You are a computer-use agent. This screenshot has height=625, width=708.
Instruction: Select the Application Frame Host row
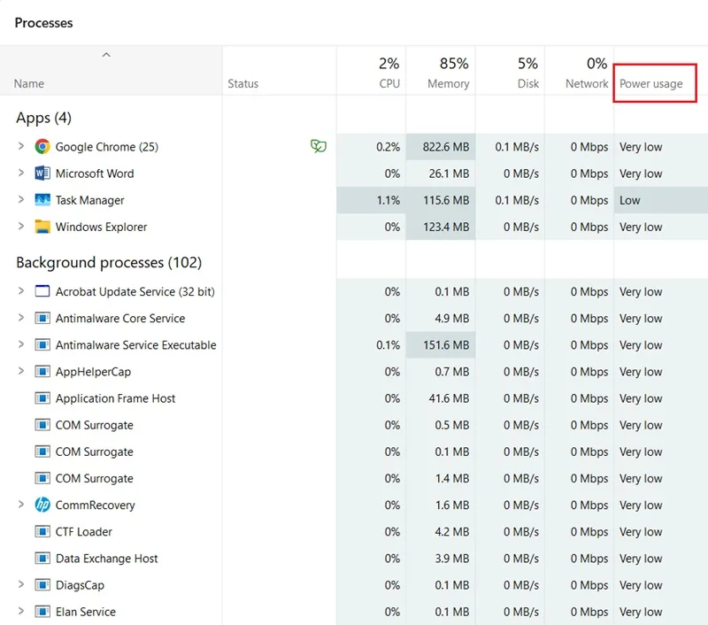(354, 398)
